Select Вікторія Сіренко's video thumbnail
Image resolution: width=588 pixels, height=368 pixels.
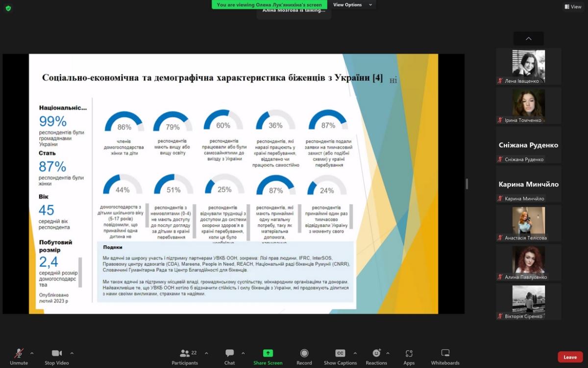click(529, 302)
